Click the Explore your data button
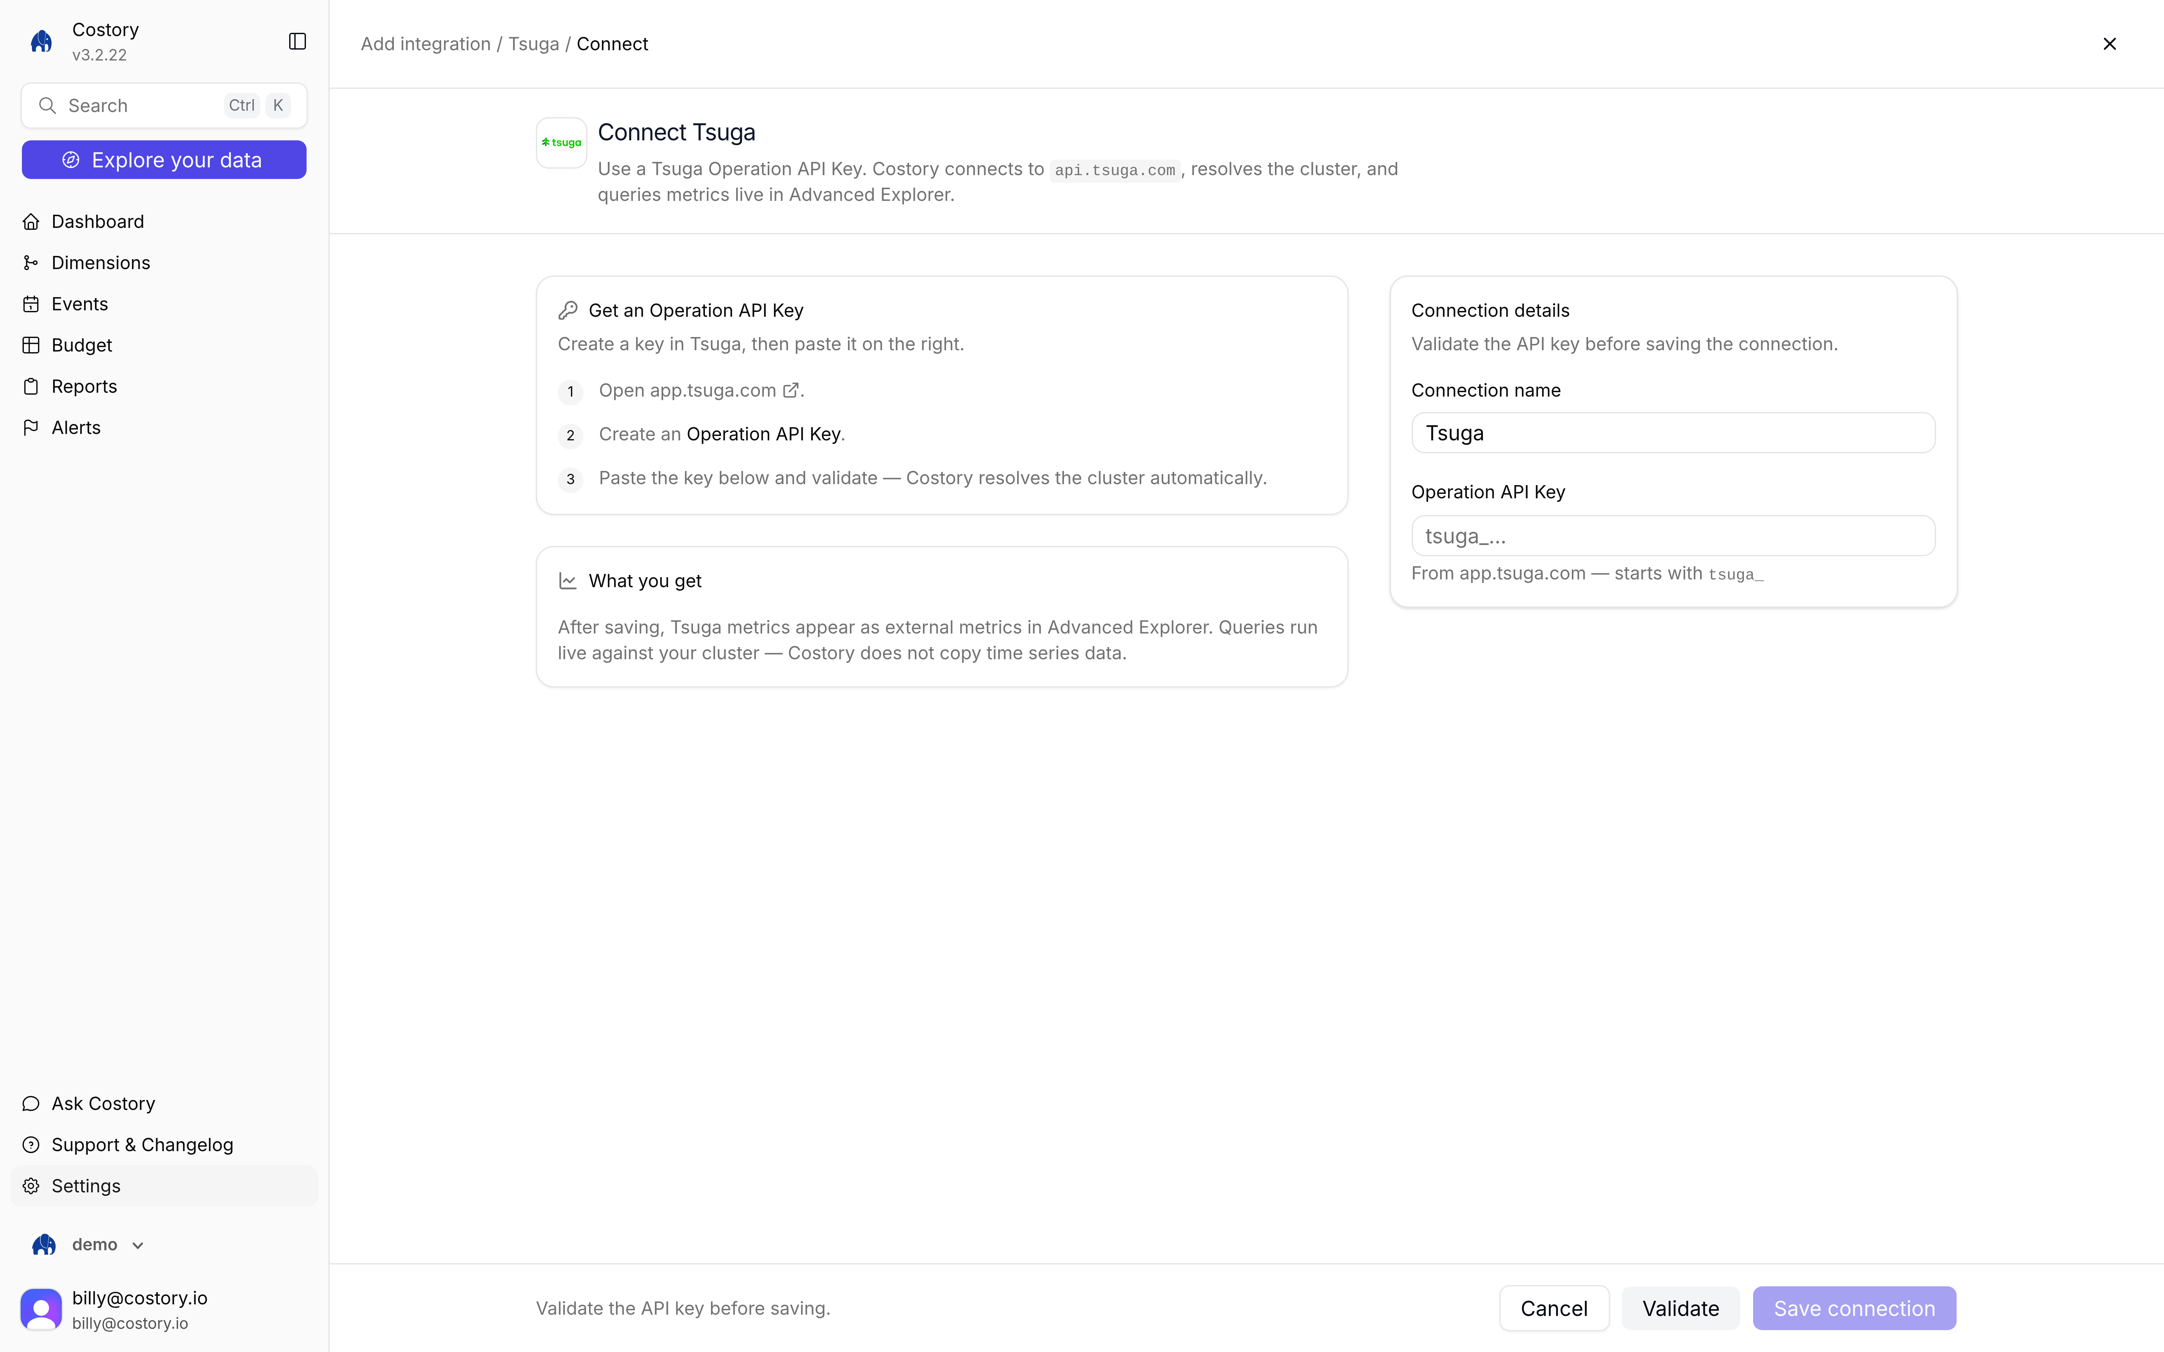This screenshot has width=2164, height=1352. [x=165, y=160]
